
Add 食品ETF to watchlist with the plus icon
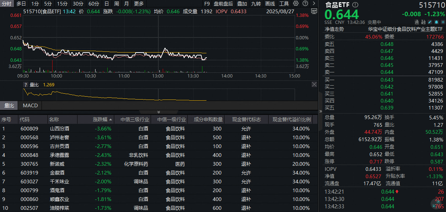pos(443,22)
